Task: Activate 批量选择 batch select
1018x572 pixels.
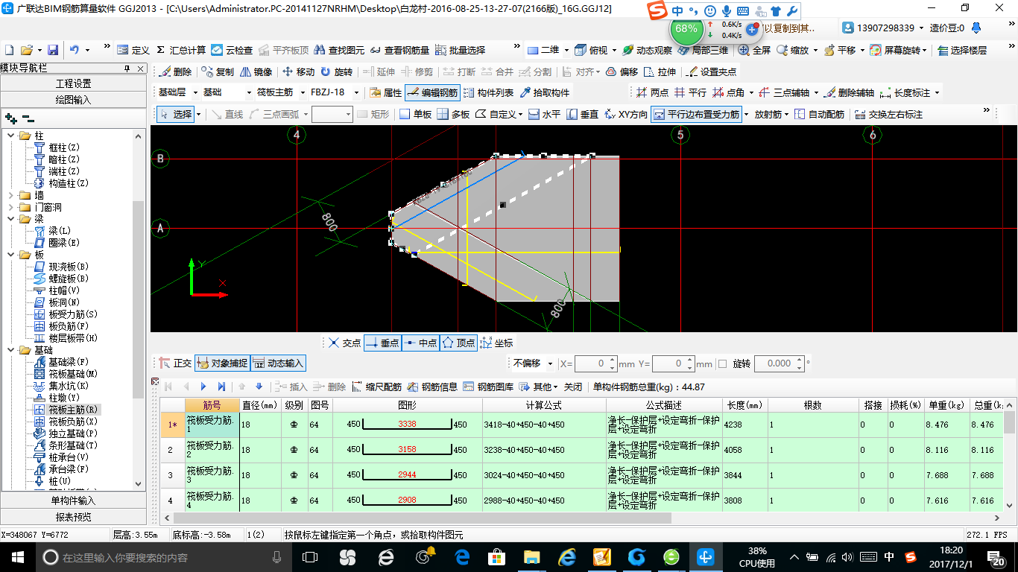Action: [x=460, y=50]
